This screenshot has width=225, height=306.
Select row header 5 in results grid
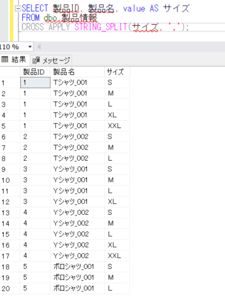point(10,126)
